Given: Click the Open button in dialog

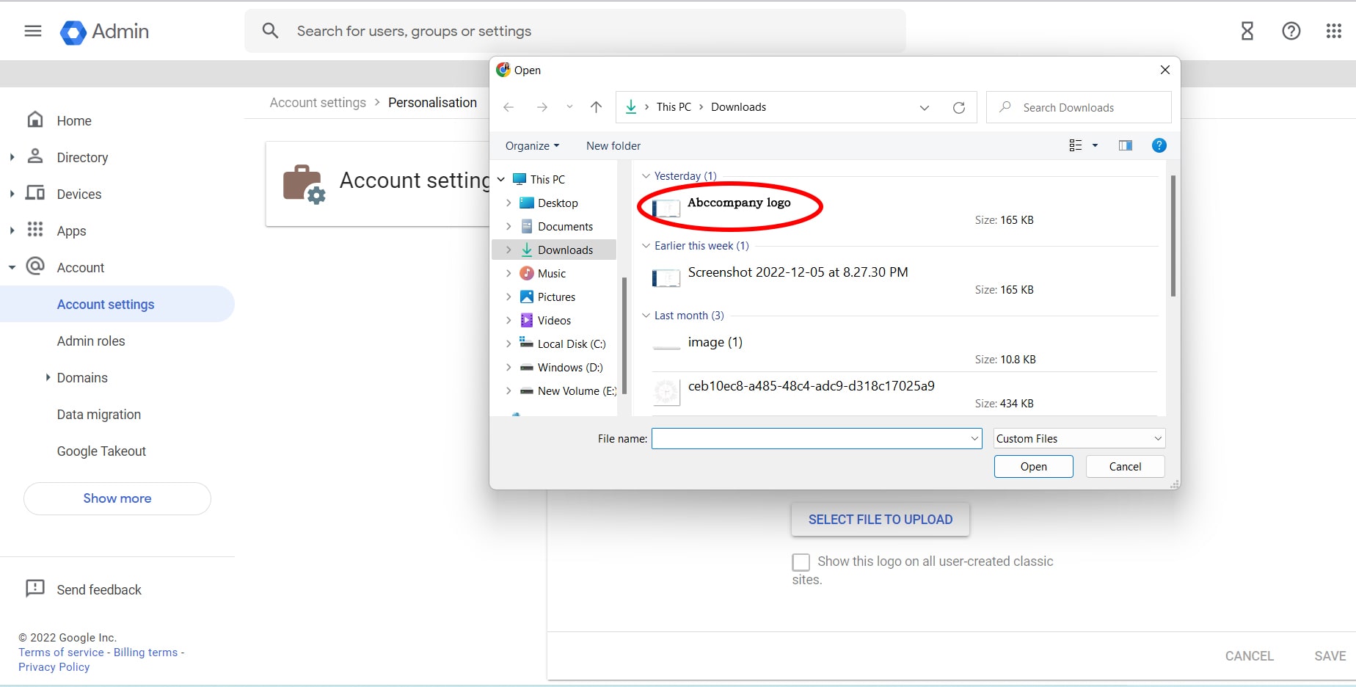Looking at the screenshot, I should [x=1033, y=467].
